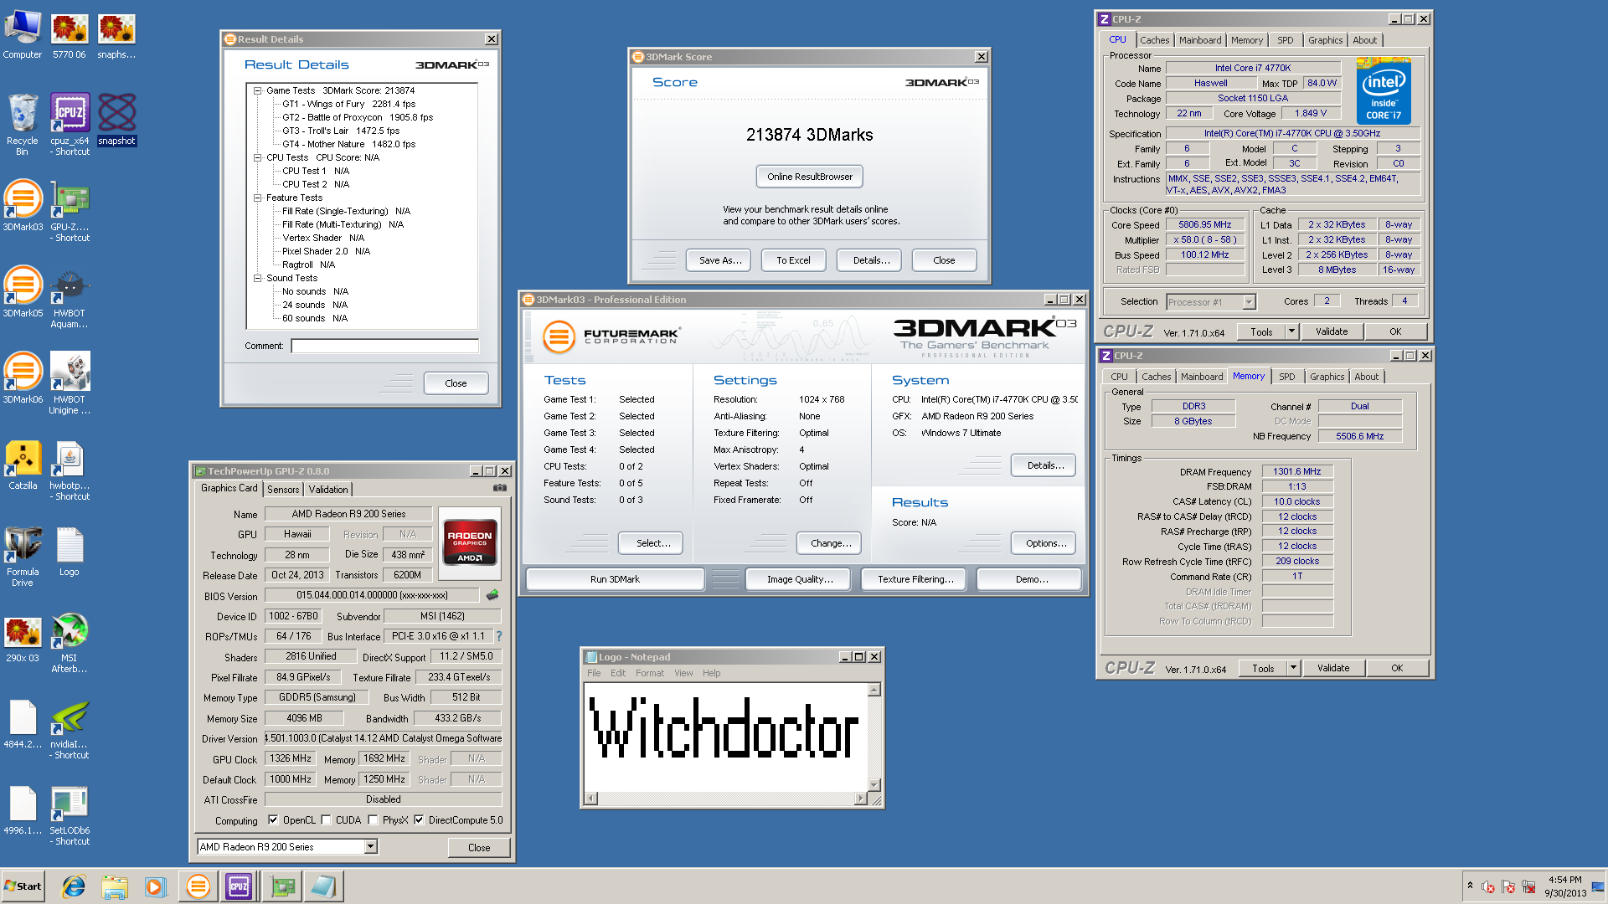Viewport: 1608px width, 904px height.
Task: Toggle PhysX checkbox in GPU-Z
Action: coord(373,820)
